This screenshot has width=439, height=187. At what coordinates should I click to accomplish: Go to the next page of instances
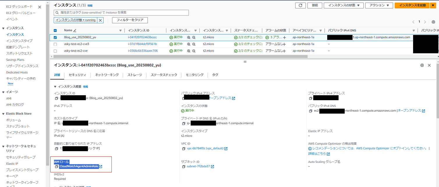[425, 22]
